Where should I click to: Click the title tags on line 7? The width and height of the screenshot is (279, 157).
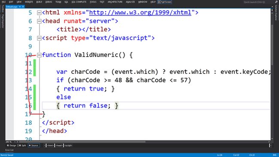pos(84,29)
